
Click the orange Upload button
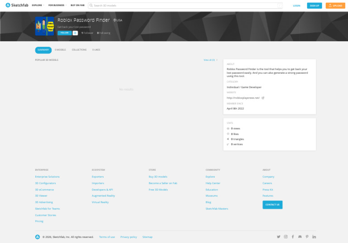[335, 5]
